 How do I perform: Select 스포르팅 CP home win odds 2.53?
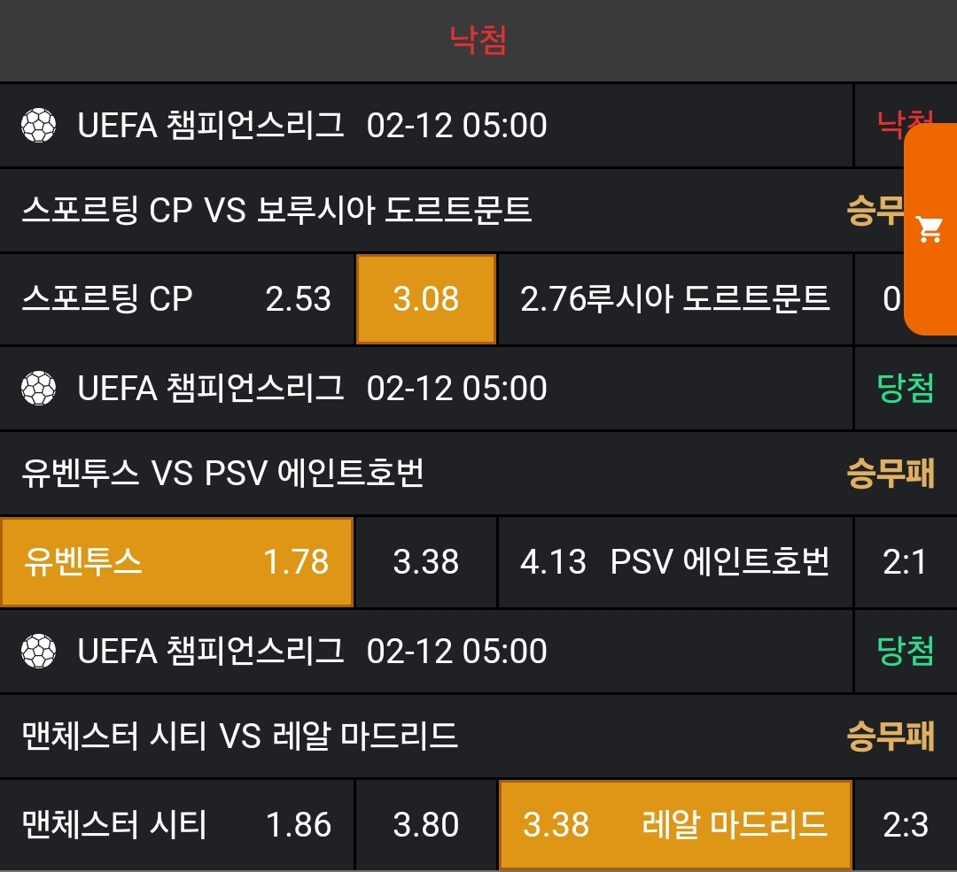(x=177, y=299)
